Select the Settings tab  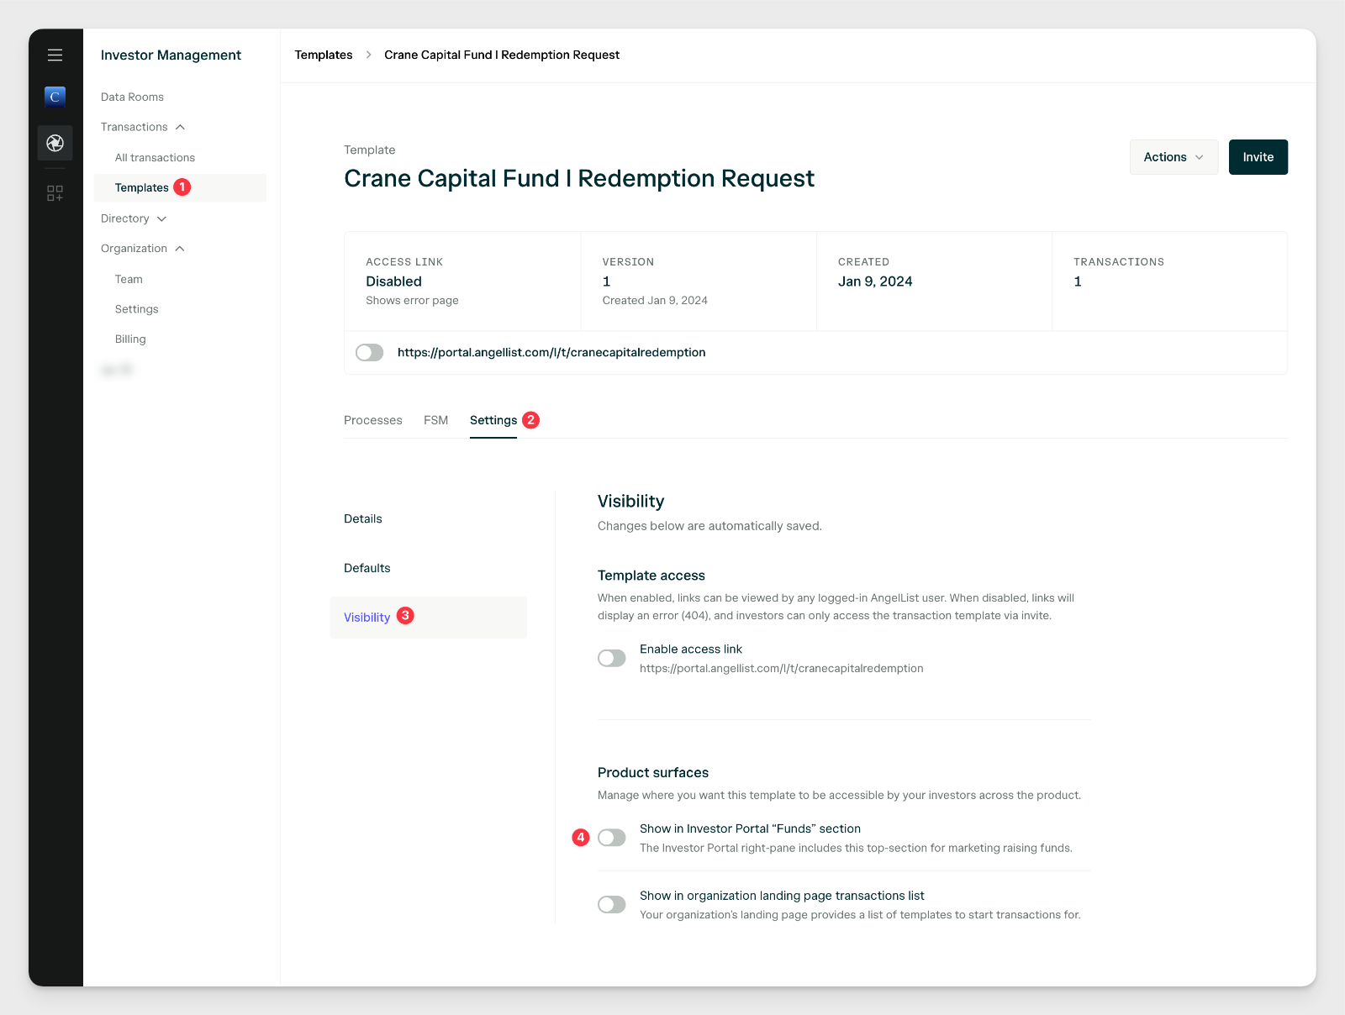click(493, 420)
